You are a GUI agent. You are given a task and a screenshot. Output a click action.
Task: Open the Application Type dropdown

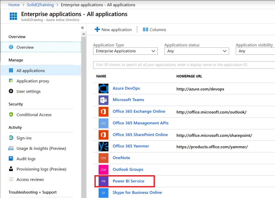click(125, 51)
